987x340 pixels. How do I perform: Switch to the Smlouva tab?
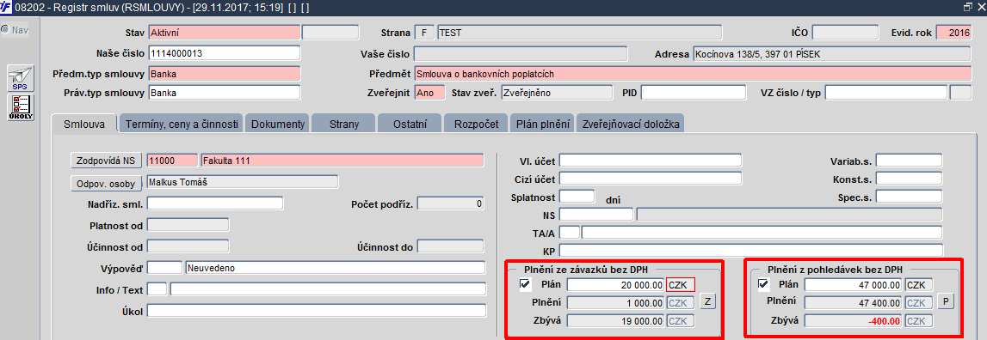(x=83, y=124)
